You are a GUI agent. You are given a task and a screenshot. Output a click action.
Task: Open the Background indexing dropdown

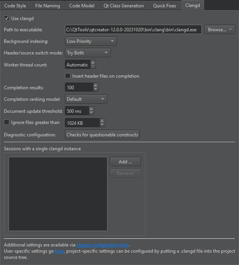tap(90, 41)
